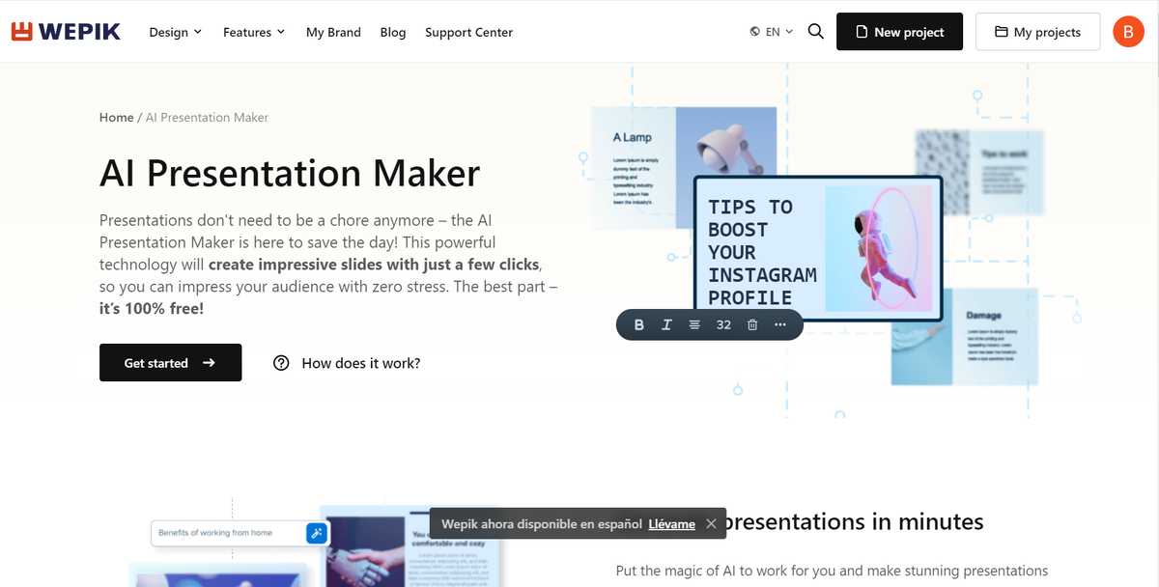The width and height of the screenshot is (1159, 587).
Task: Go to the Blog page
Action: click(x=393, y=32)
